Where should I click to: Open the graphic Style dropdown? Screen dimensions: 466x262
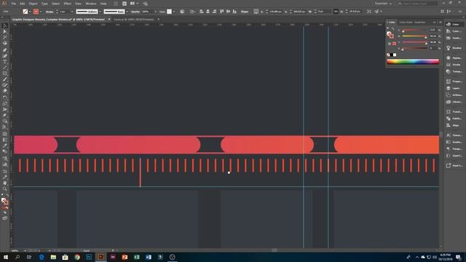173,12
